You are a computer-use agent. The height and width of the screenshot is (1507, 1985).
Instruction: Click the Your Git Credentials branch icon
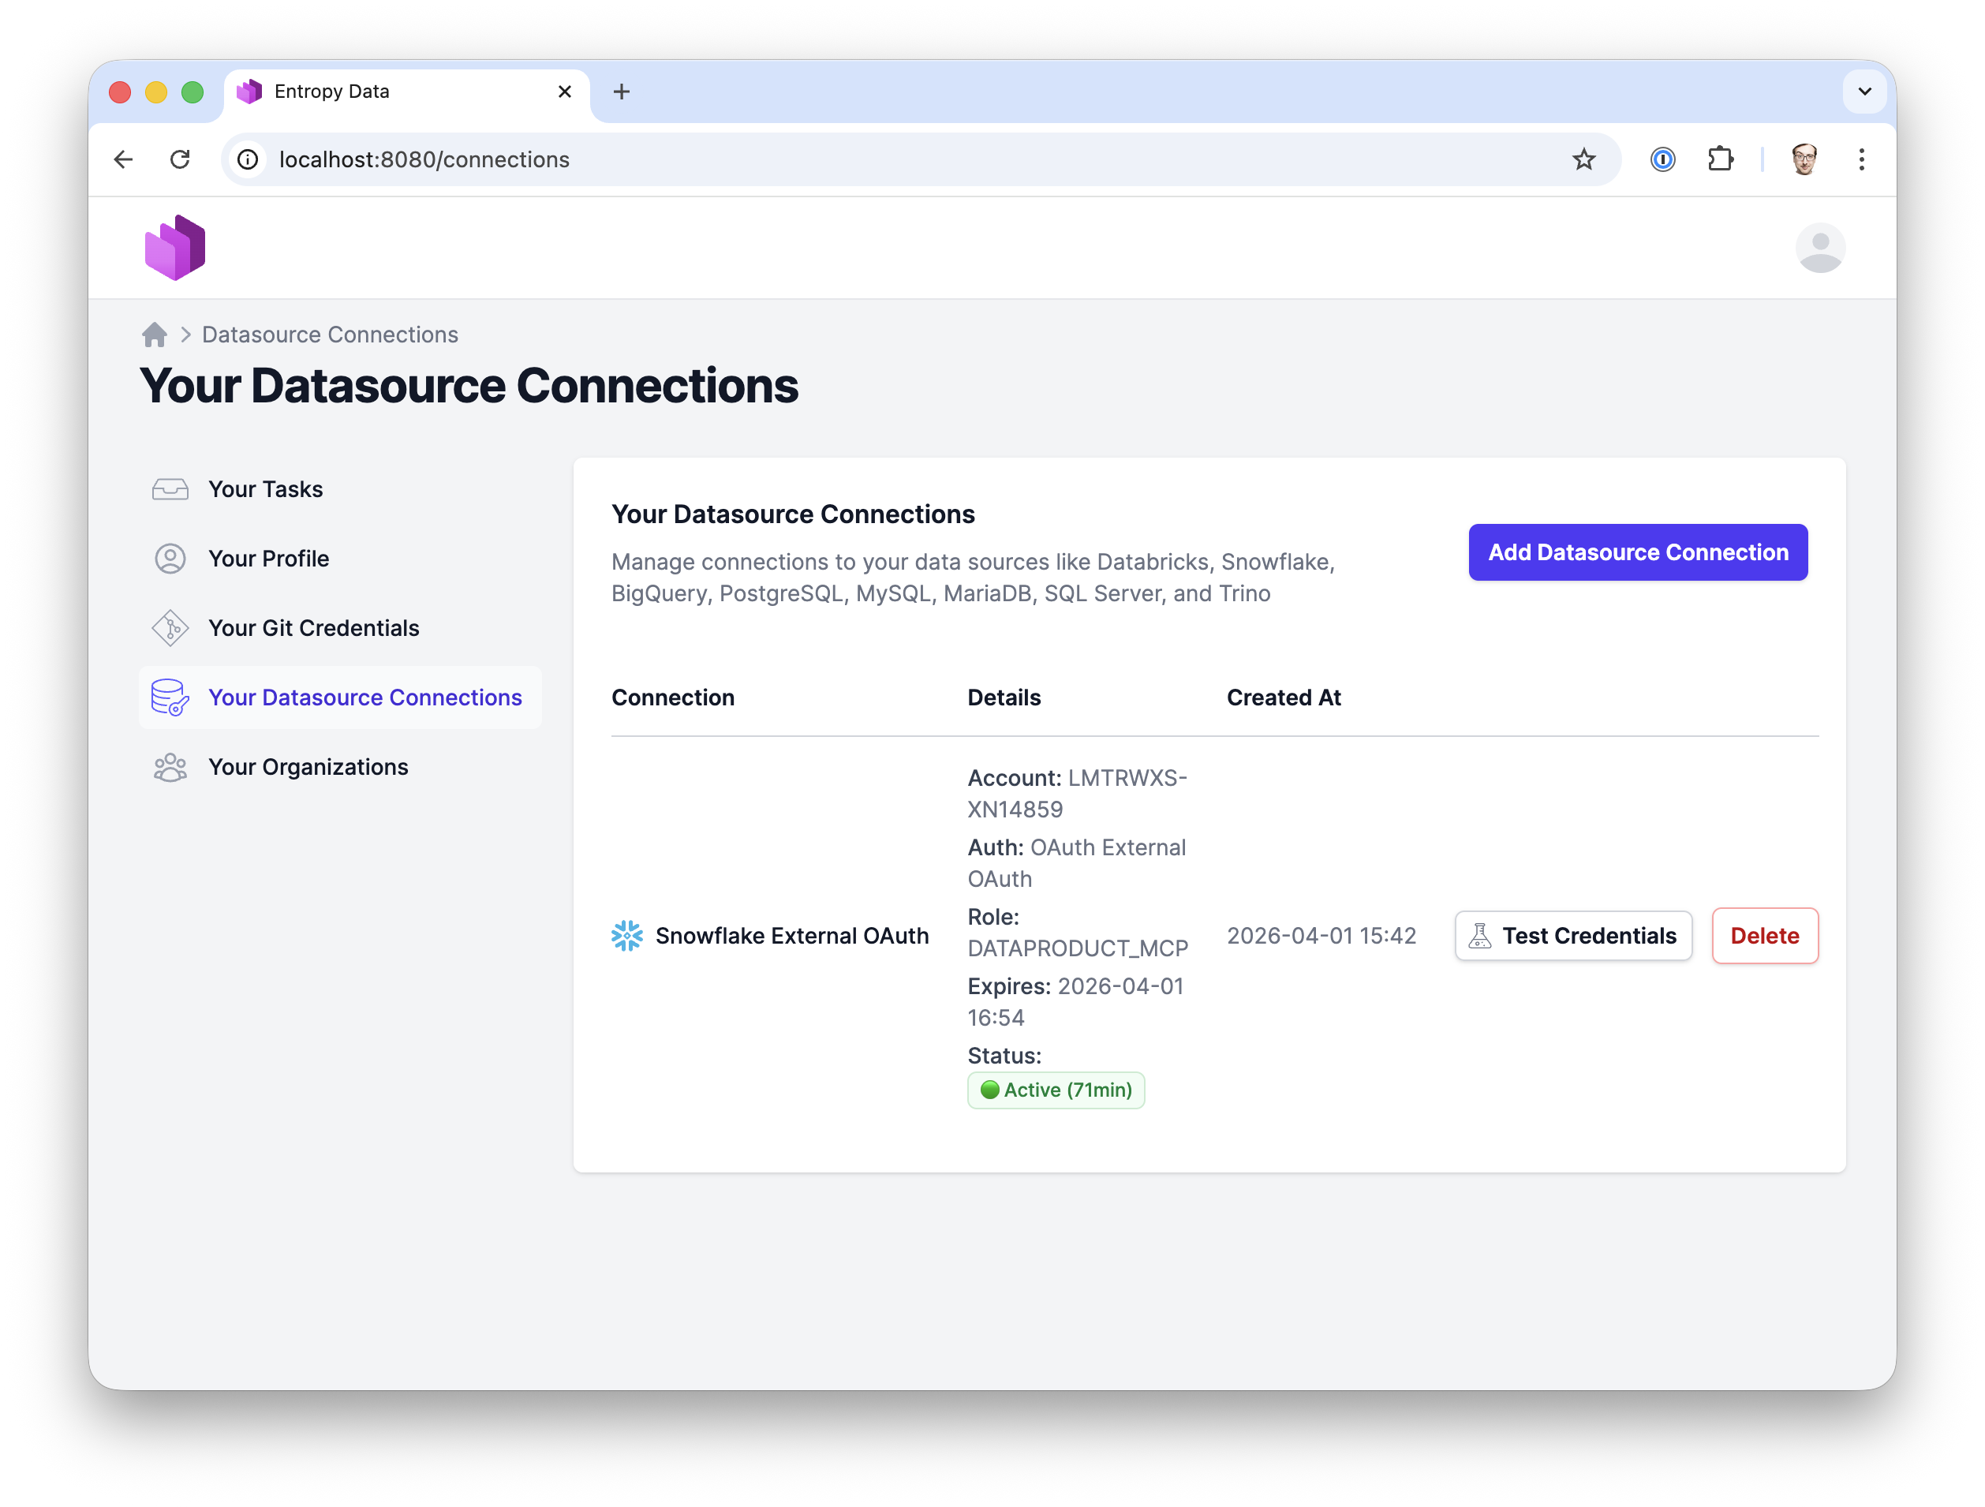(x=170, y=628)
